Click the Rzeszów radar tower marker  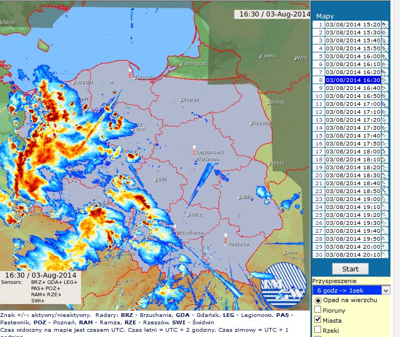(x=226, y=240)
